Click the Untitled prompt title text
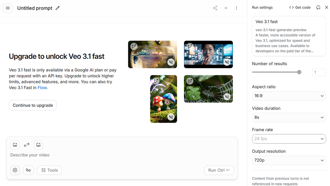 point(35,8)
